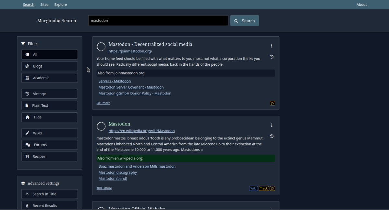The height and width of the screenshot is (210, 389).
Task: Expand 1008 more results from en.wikipedia.org
Action: pos(104,188)
